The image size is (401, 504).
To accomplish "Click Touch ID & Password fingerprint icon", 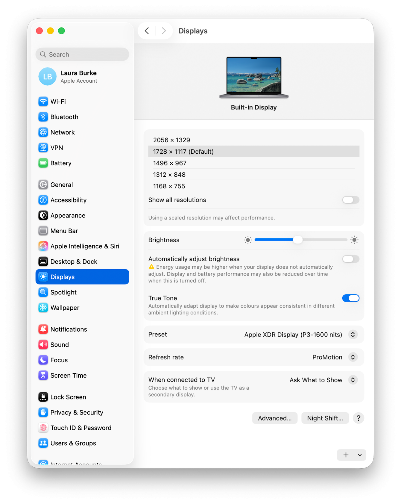I will [43, 428].
